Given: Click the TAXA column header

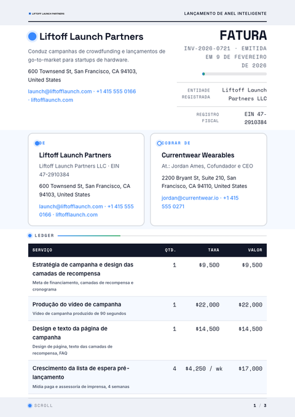Looking at the screenshot, I should (x=213, y=250).
